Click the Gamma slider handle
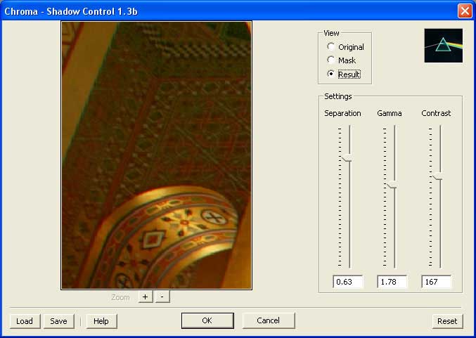476x338 pixels. click(x=392, y=185)
